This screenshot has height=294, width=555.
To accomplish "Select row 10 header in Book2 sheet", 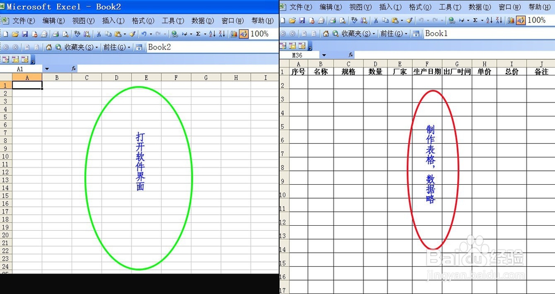I will coord(6,156).
